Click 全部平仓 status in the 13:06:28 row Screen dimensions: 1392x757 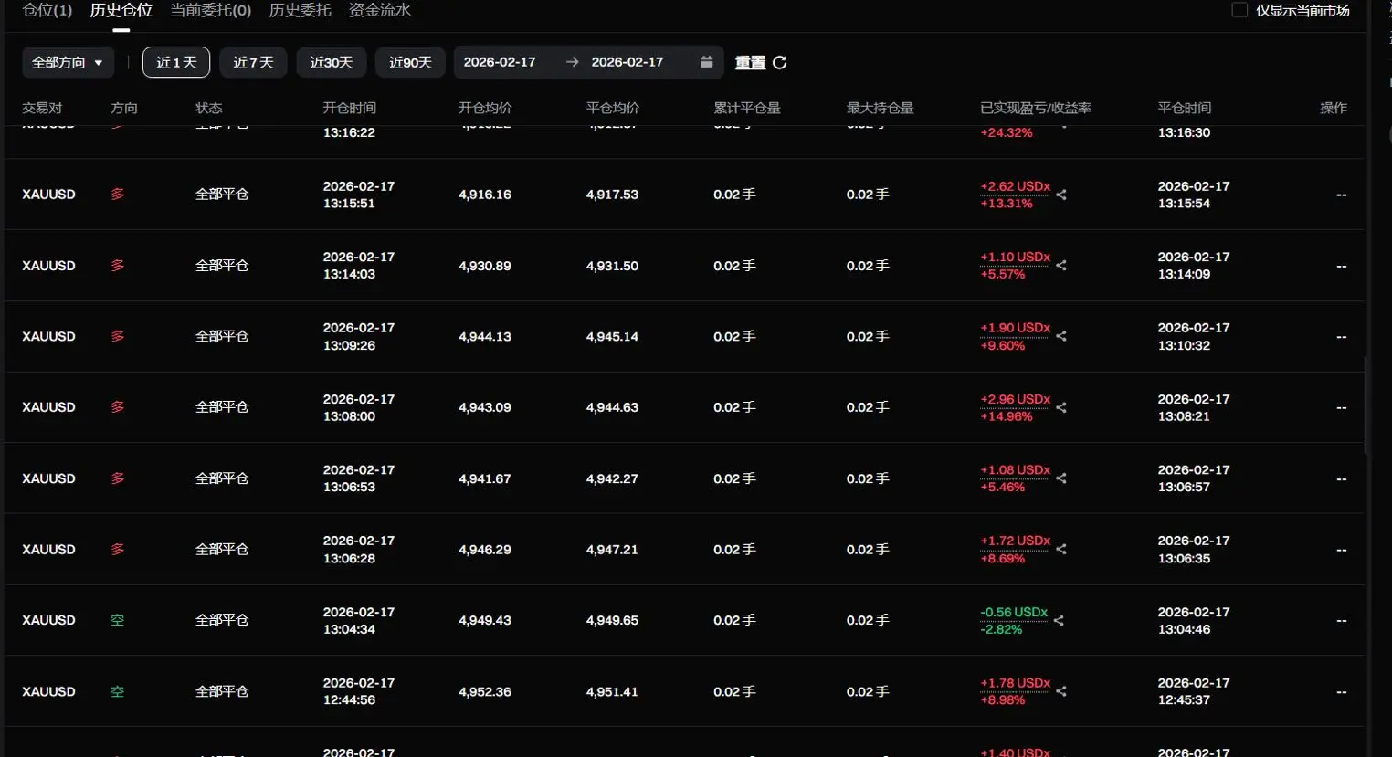(x=222, y=549)
